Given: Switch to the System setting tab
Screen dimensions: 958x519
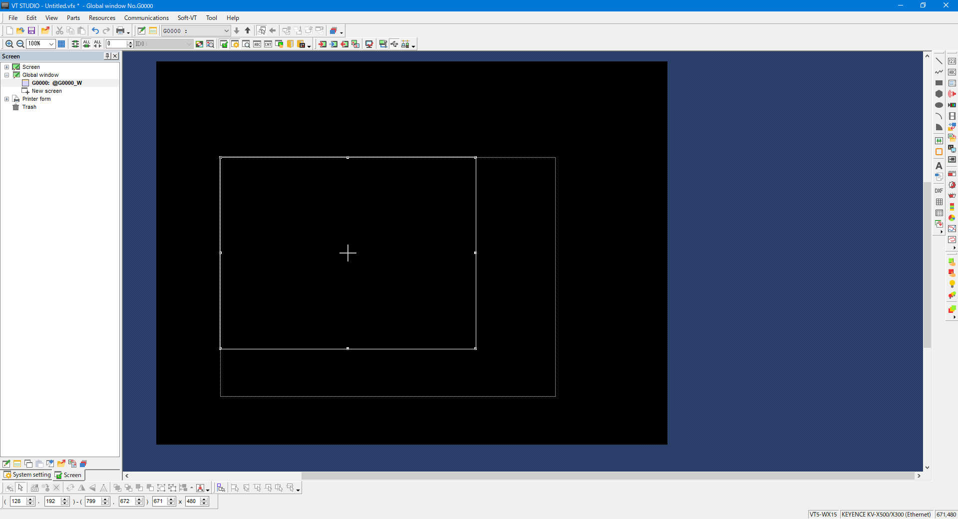Looking at the screenshot, I should [x=27, y=475].
